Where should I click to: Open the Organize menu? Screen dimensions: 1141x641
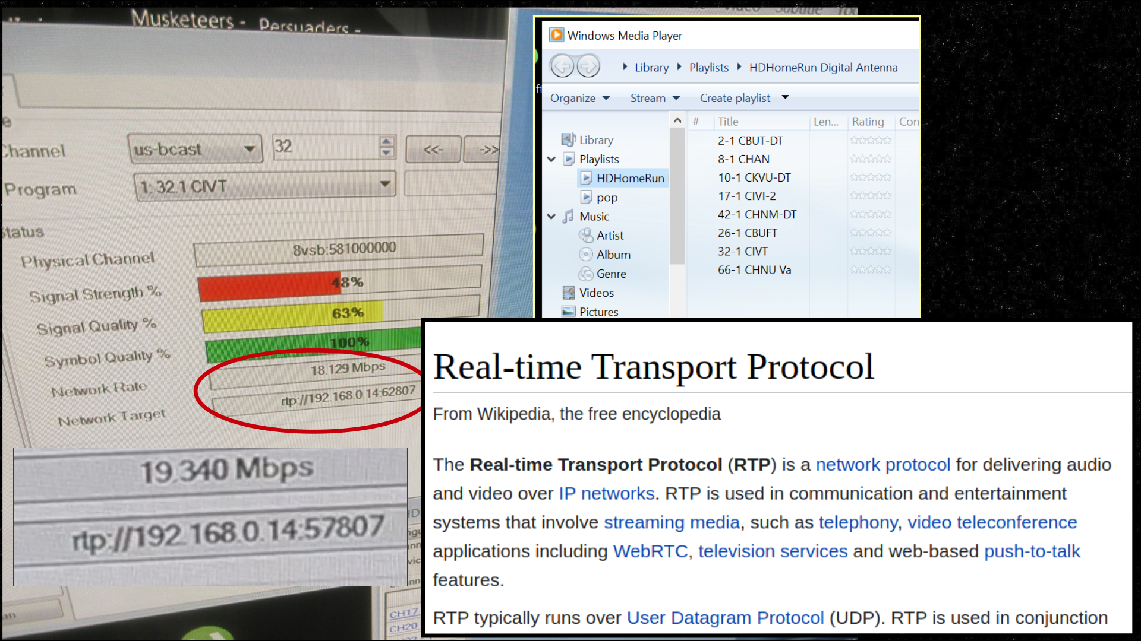point(579,98)
